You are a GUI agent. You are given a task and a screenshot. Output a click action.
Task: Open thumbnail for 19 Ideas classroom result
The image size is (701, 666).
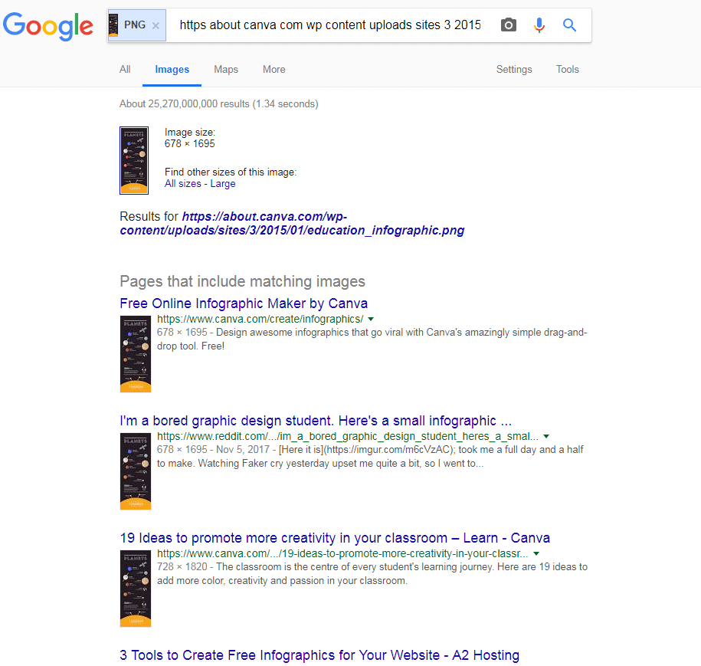pos(136,588)
